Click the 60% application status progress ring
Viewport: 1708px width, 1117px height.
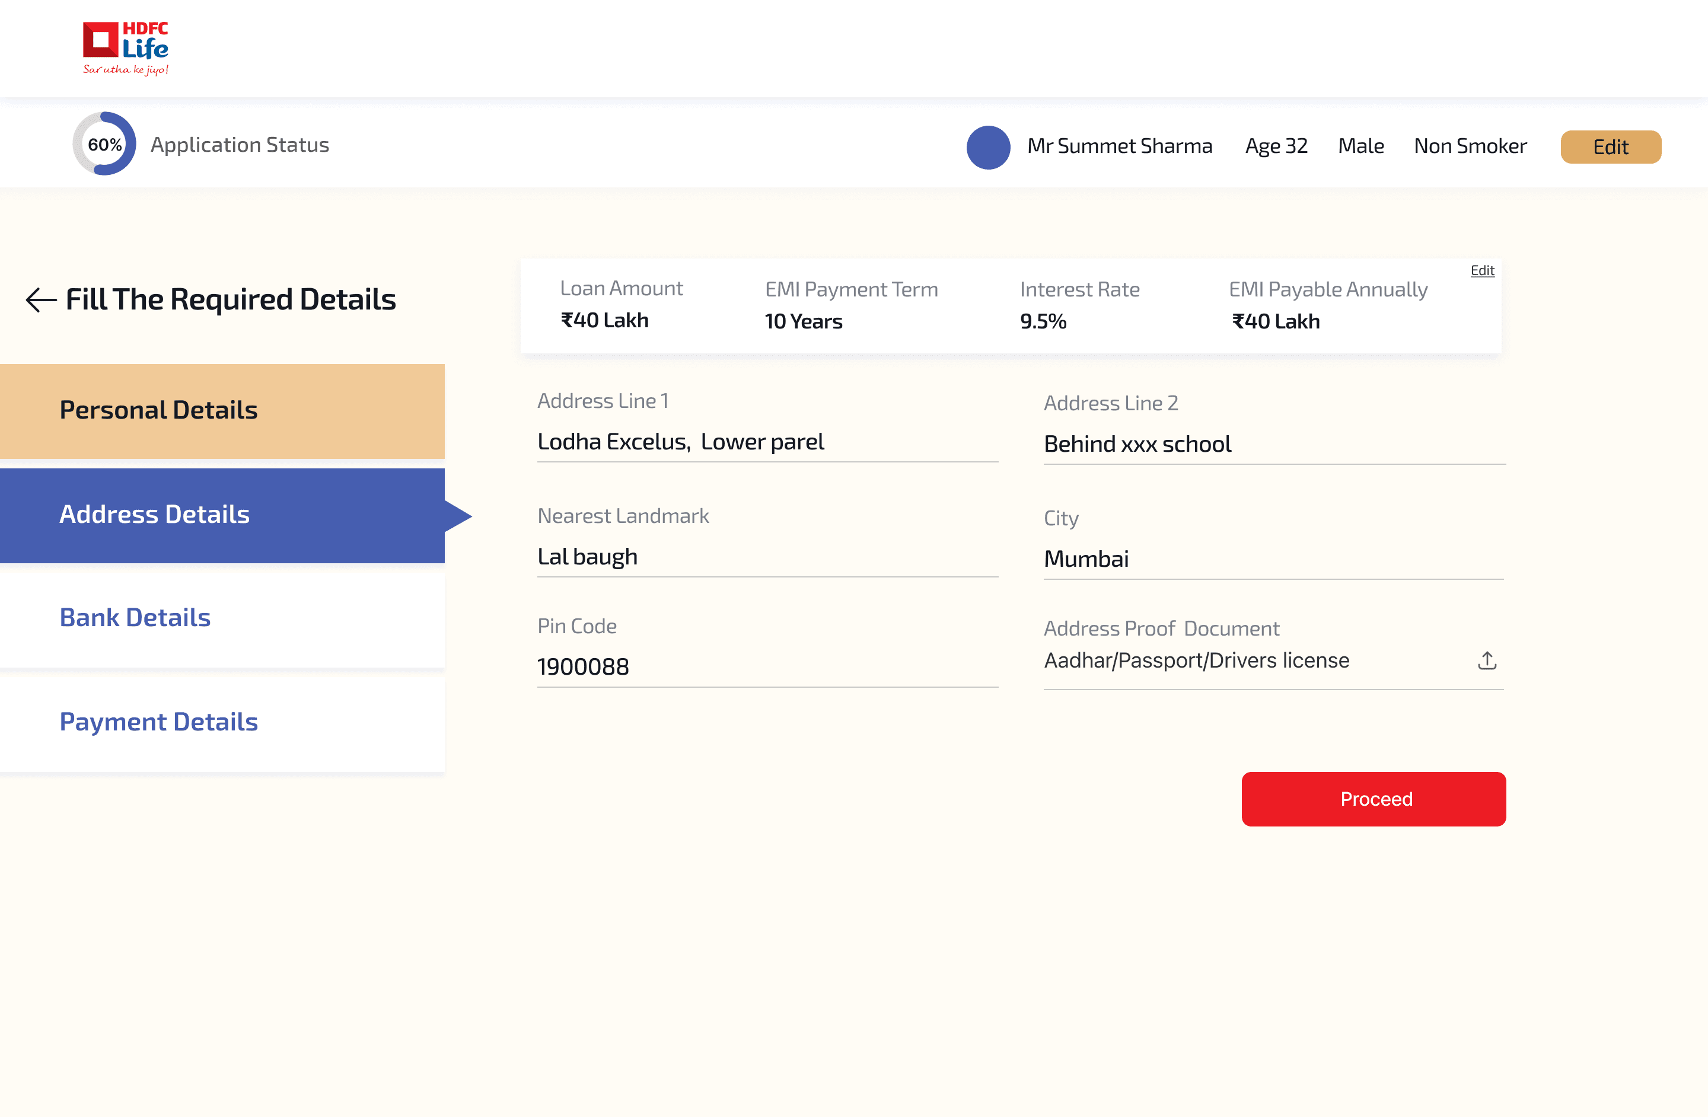(x=105, y=143)
